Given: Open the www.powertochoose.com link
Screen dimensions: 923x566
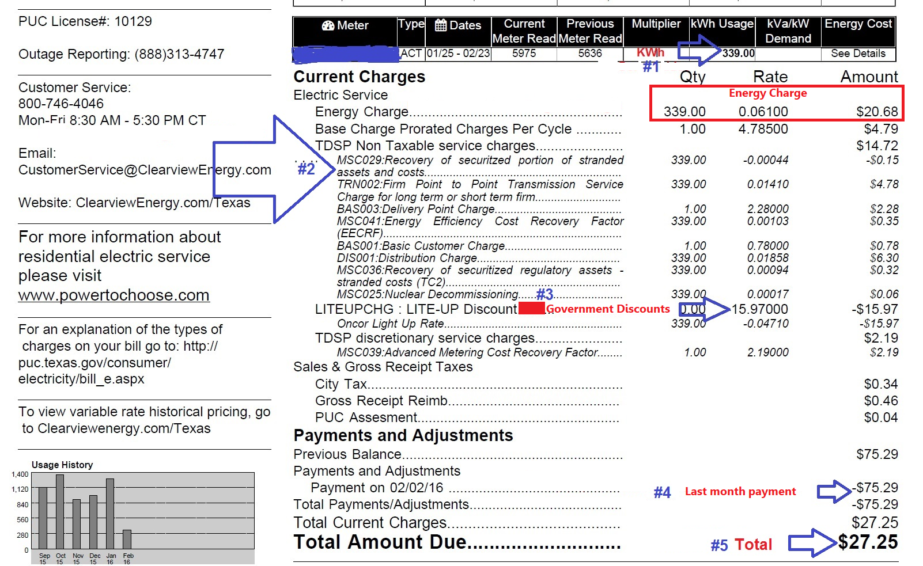Looking at the screenshot, I should point(114,295).
